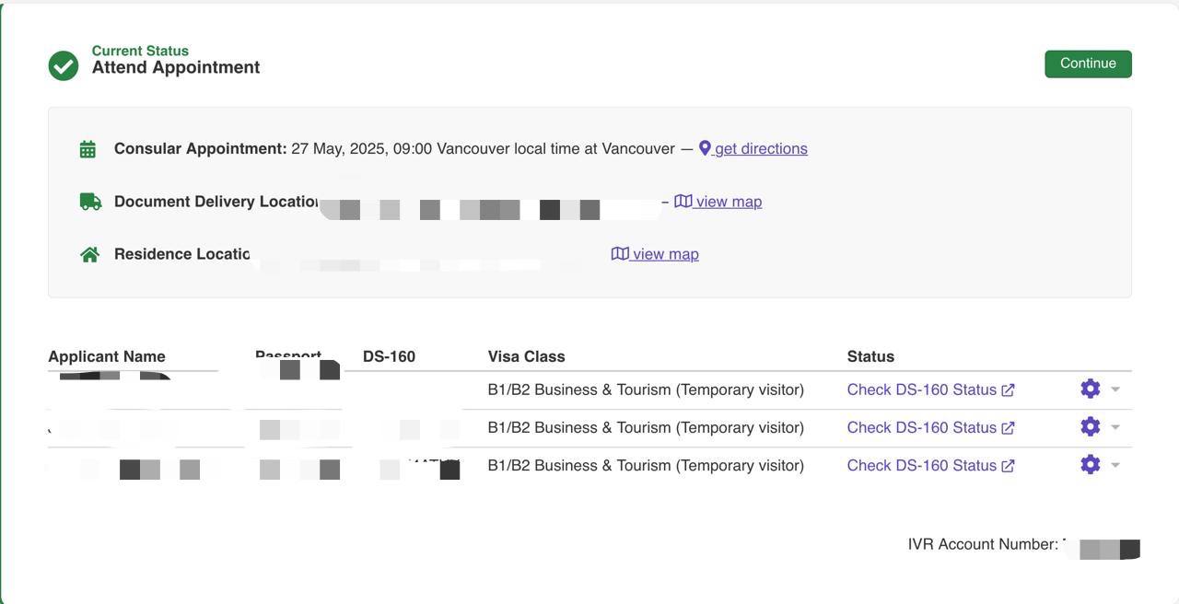Click the green checkmark status icon

point(64,65)
